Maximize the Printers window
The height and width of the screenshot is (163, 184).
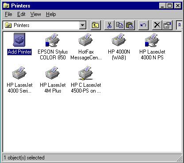pyautogui.click(x=170, y=6)
